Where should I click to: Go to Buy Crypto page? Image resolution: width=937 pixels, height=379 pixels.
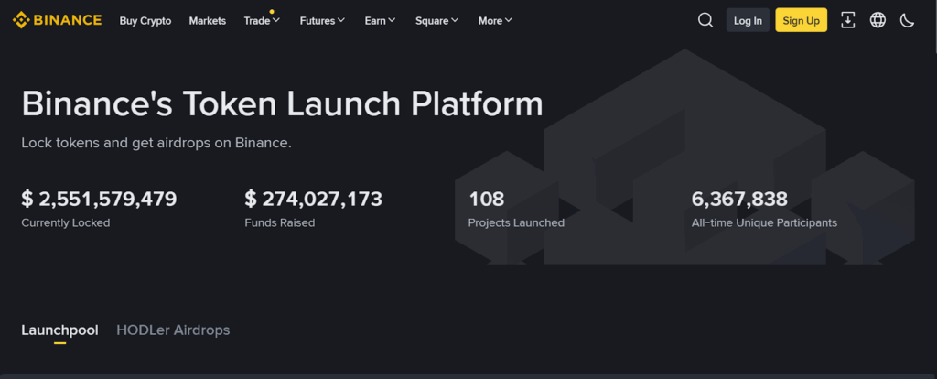coord(145,20)
